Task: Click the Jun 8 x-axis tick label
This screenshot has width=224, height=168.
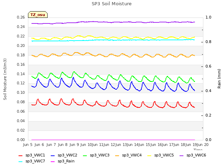Action: (63, 145)
